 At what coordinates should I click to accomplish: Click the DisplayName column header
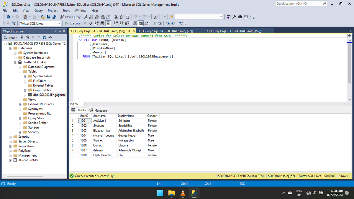[x=131, y=116]
